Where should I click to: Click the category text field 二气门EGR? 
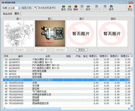[44, 8]
